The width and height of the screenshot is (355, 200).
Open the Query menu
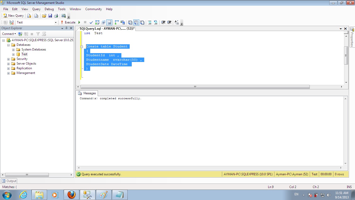[x=36, y=9]
